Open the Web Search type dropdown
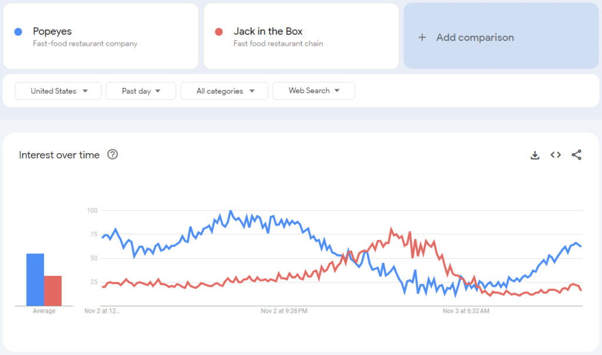This screenshot has height=355, width=602. click(314, 91)
